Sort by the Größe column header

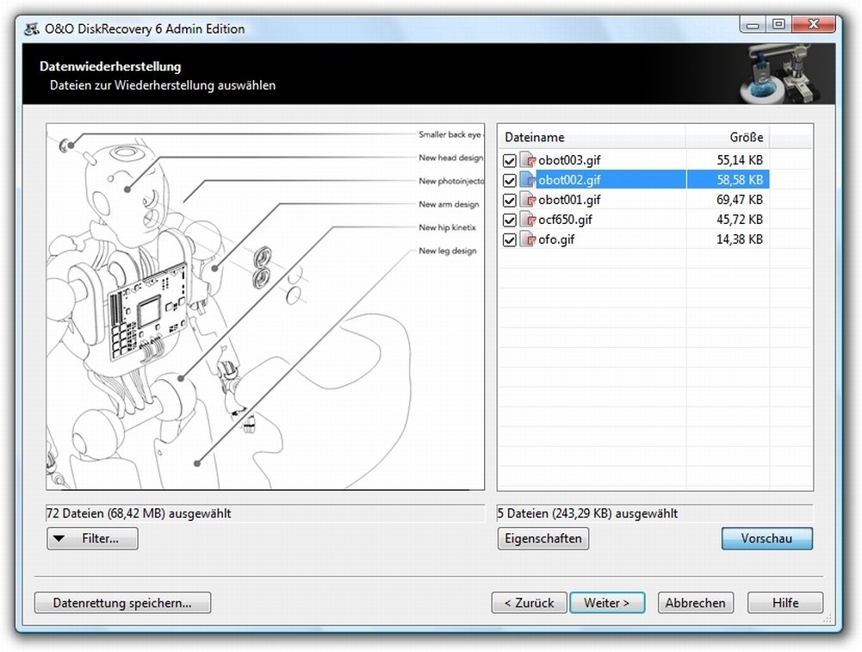pos(728,137)
